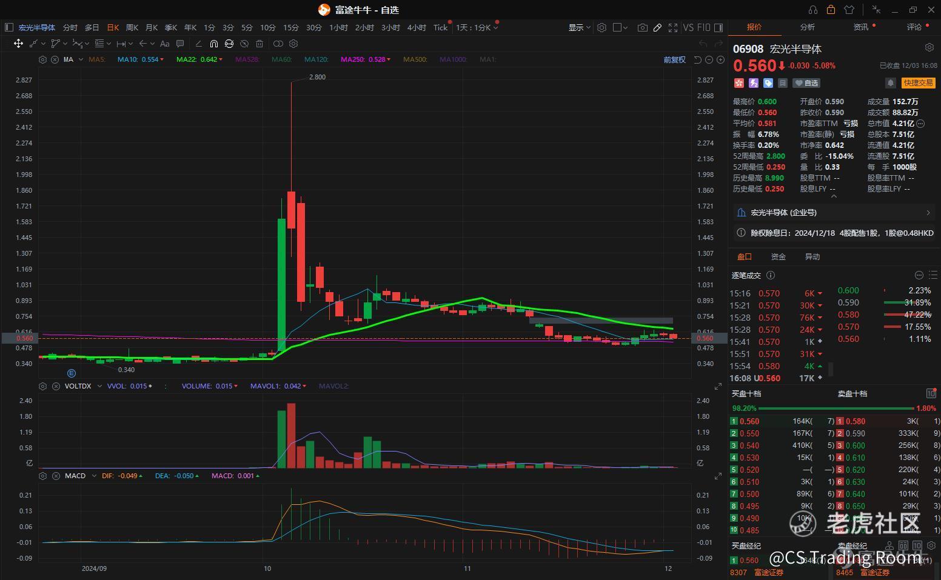Viewport: 941px width, 580px height.
Task: Toggle ten-level order book depth icon
Action: click(x=931, y=393)
